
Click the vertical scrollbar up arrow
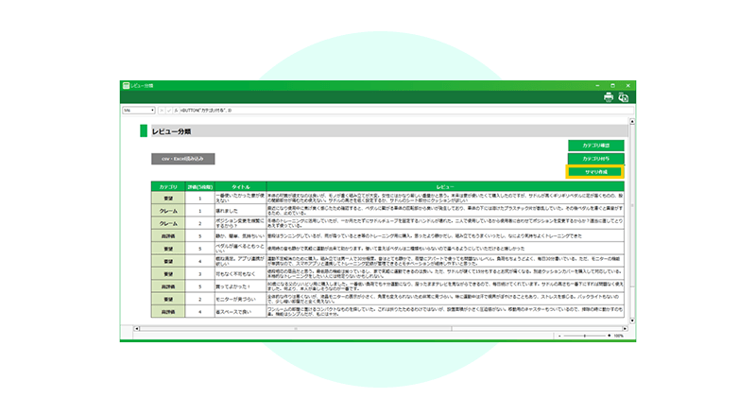(x=632, y=122)
